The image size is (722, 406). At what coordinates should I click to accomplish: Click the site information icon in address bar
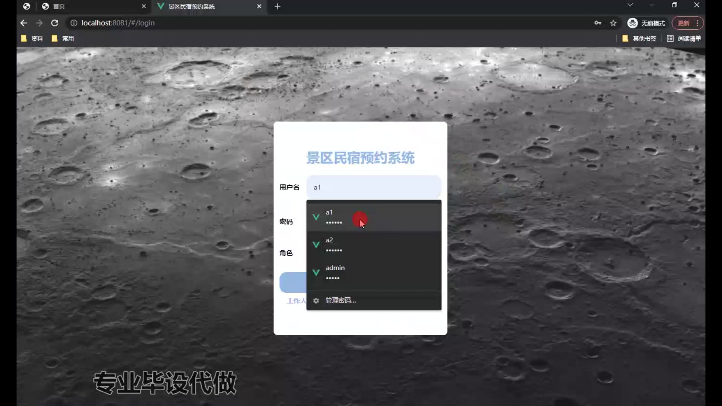(74, 23)
